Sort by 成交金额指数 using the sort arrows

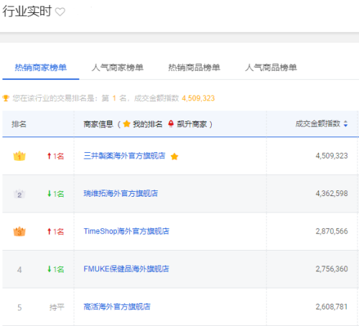345,124
